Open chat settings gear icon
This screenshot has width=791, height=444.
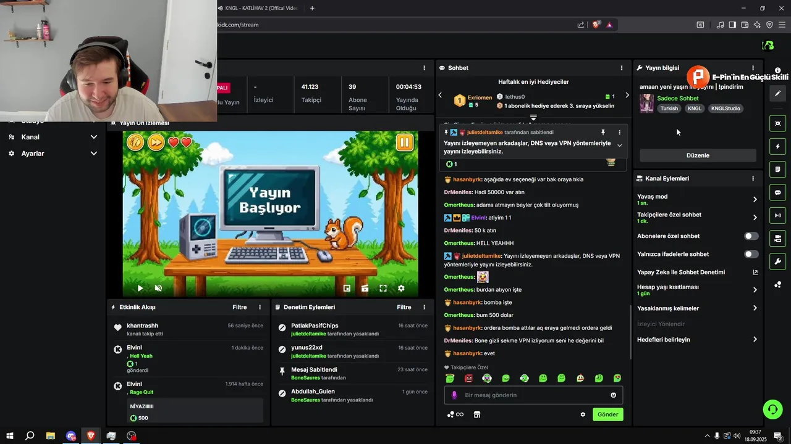[582, 414]
